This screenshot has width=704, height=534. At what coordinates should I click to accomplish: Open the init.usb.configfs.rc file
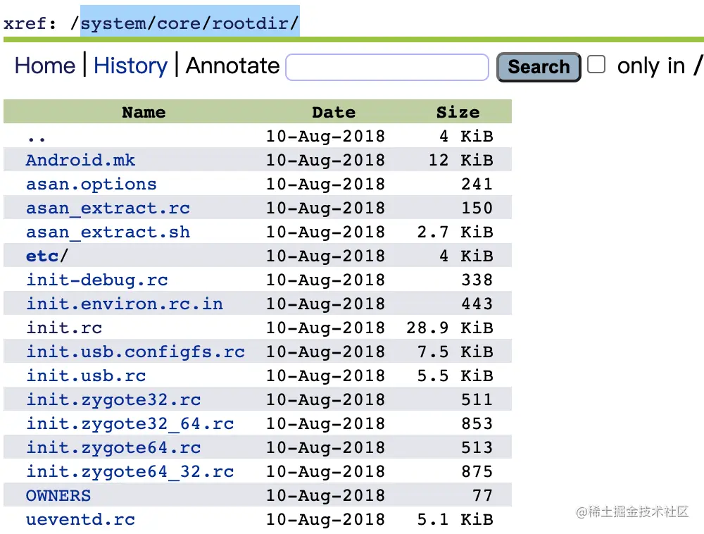136,352
